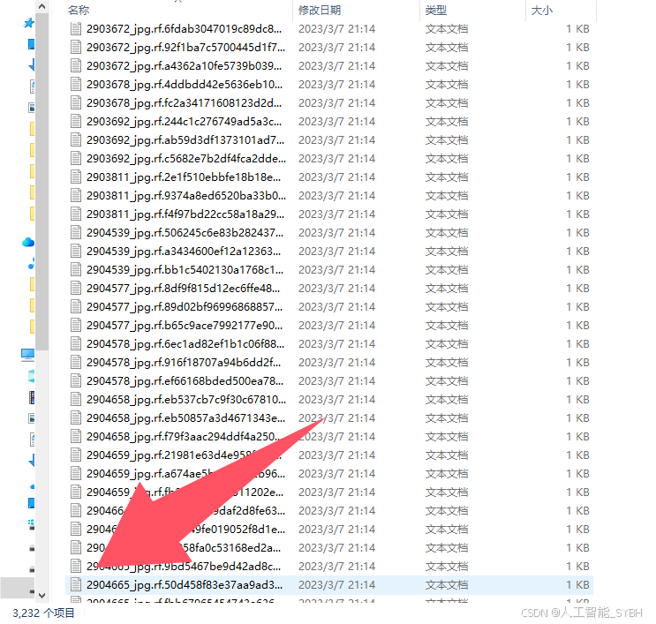Select file name 2904658_jpg.rf.f79f3aac294ddf4a250...

[x=184, y=437]
